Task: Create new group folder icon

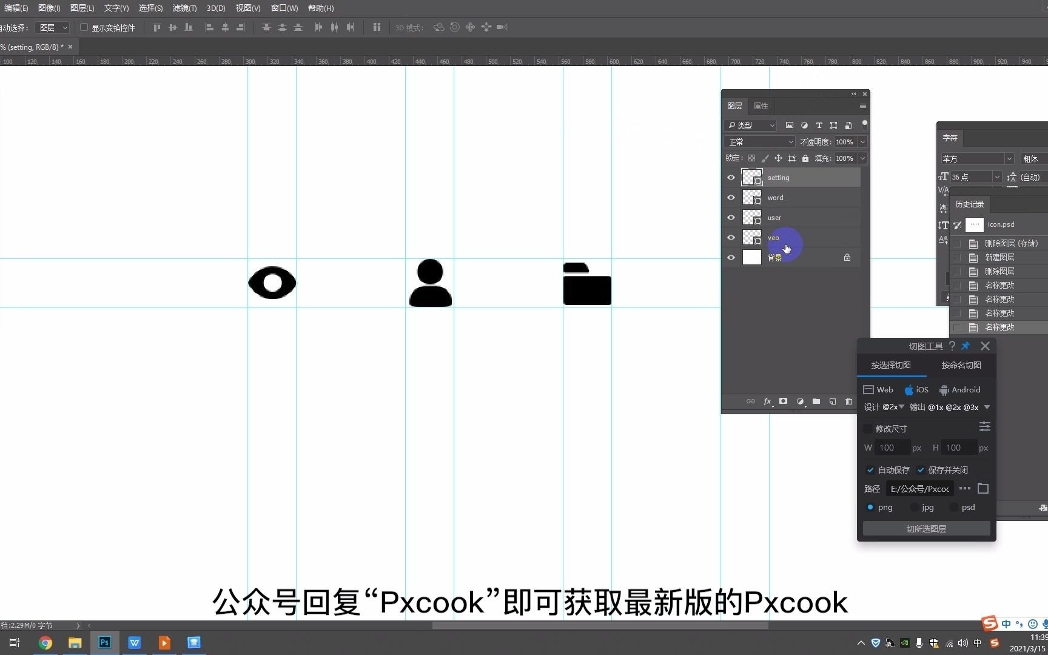Action: pos(816,401)
